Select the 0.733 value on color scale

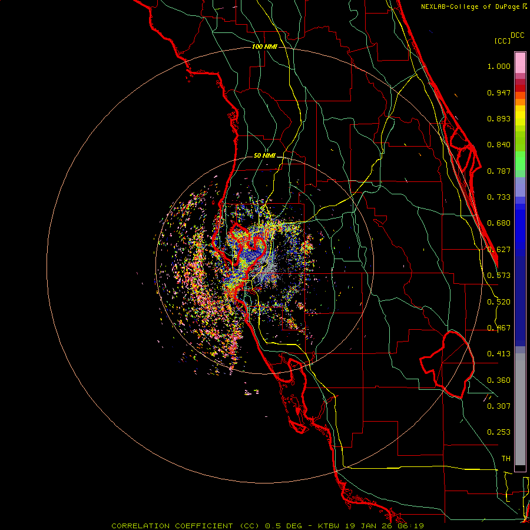coord(499,197)
